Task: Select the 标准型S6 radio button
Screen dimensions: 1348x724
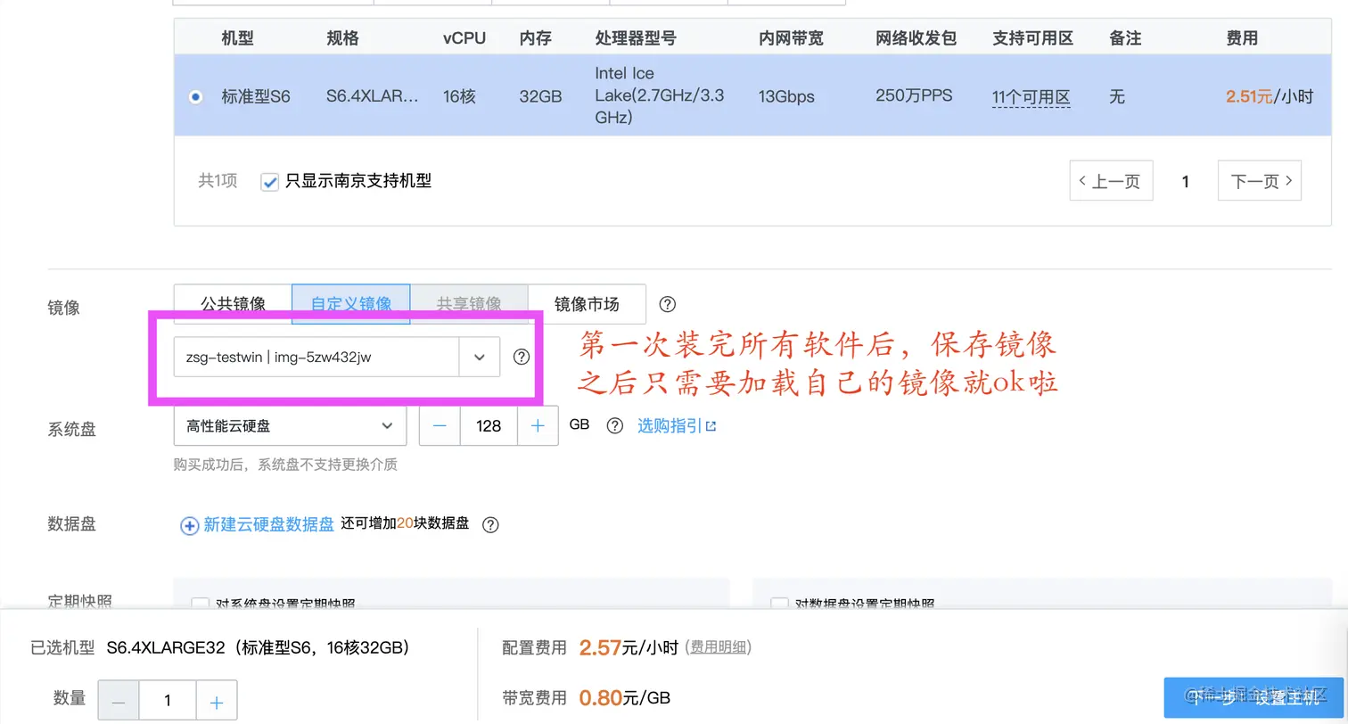Action: pos(195,96)
